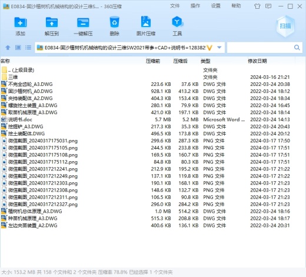Screen dimensions: 306x277
Task: Sort by 修改日期 column header
Action: point(257,61)
